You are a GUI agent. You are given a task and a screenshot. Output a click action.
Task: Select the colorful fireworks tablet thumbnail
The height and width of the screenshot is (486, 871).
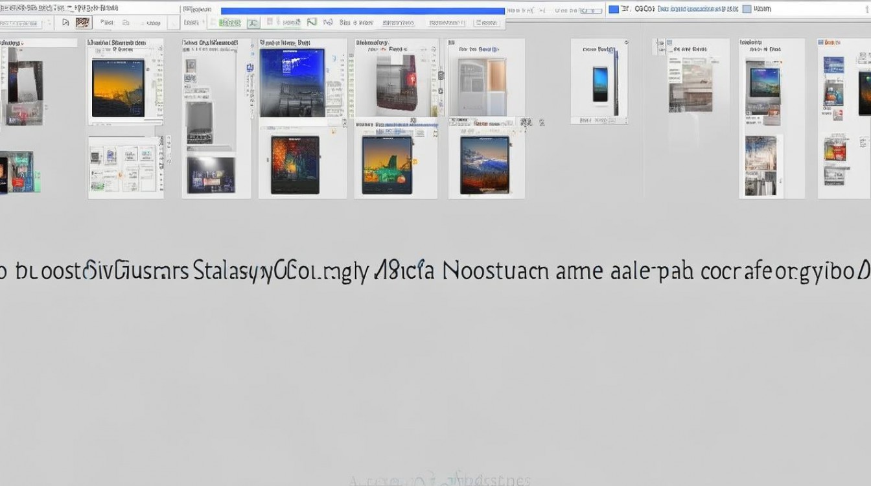(x=295, y=165)
